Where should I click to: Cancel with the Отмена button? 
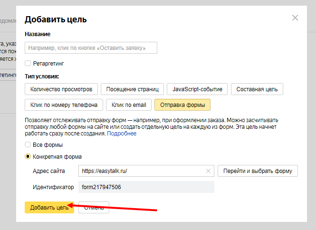pos(94,208)
